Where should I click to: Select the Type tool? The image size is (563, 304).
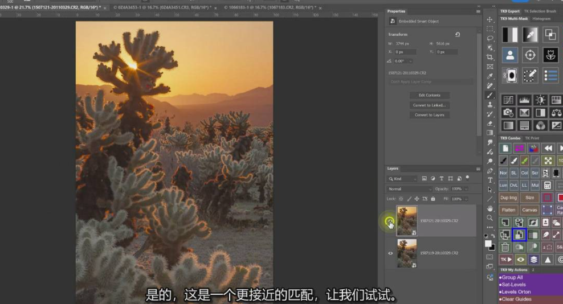(x=489, y=180)
